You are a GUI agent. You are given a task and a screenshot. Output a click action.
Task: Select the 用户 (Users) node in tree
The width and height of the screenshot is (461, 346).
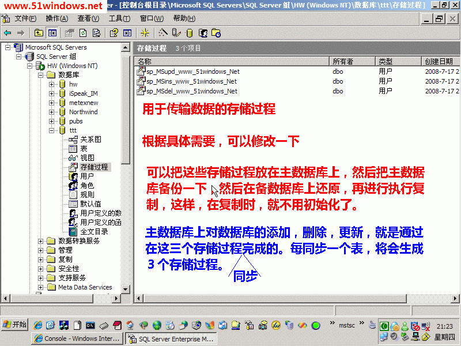point(87,176)
